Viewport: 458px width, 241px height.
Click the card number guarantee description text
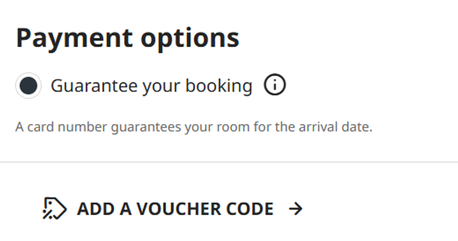coord(193,127)
